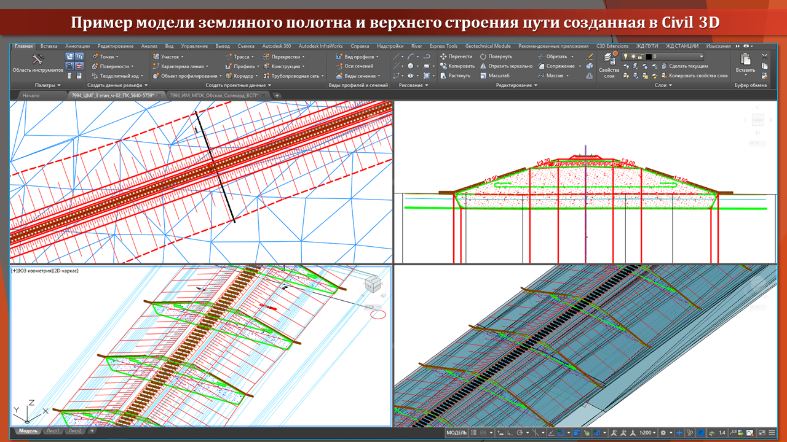The image size is (787, 442).
Task: Toggle ortho mode in status bar
Action: [509, 432]
